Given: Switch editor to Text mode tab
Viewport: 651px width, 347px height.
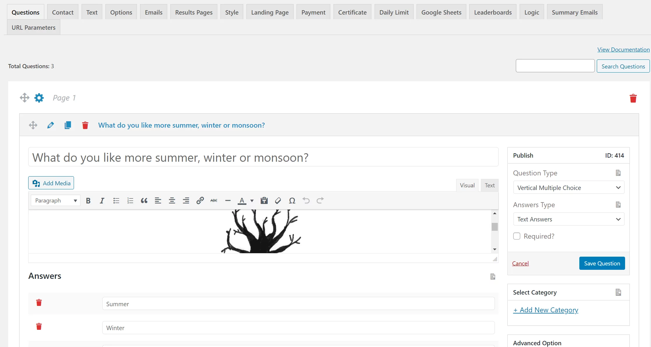Looking at the screenshot, I should [x=489, y=185].
